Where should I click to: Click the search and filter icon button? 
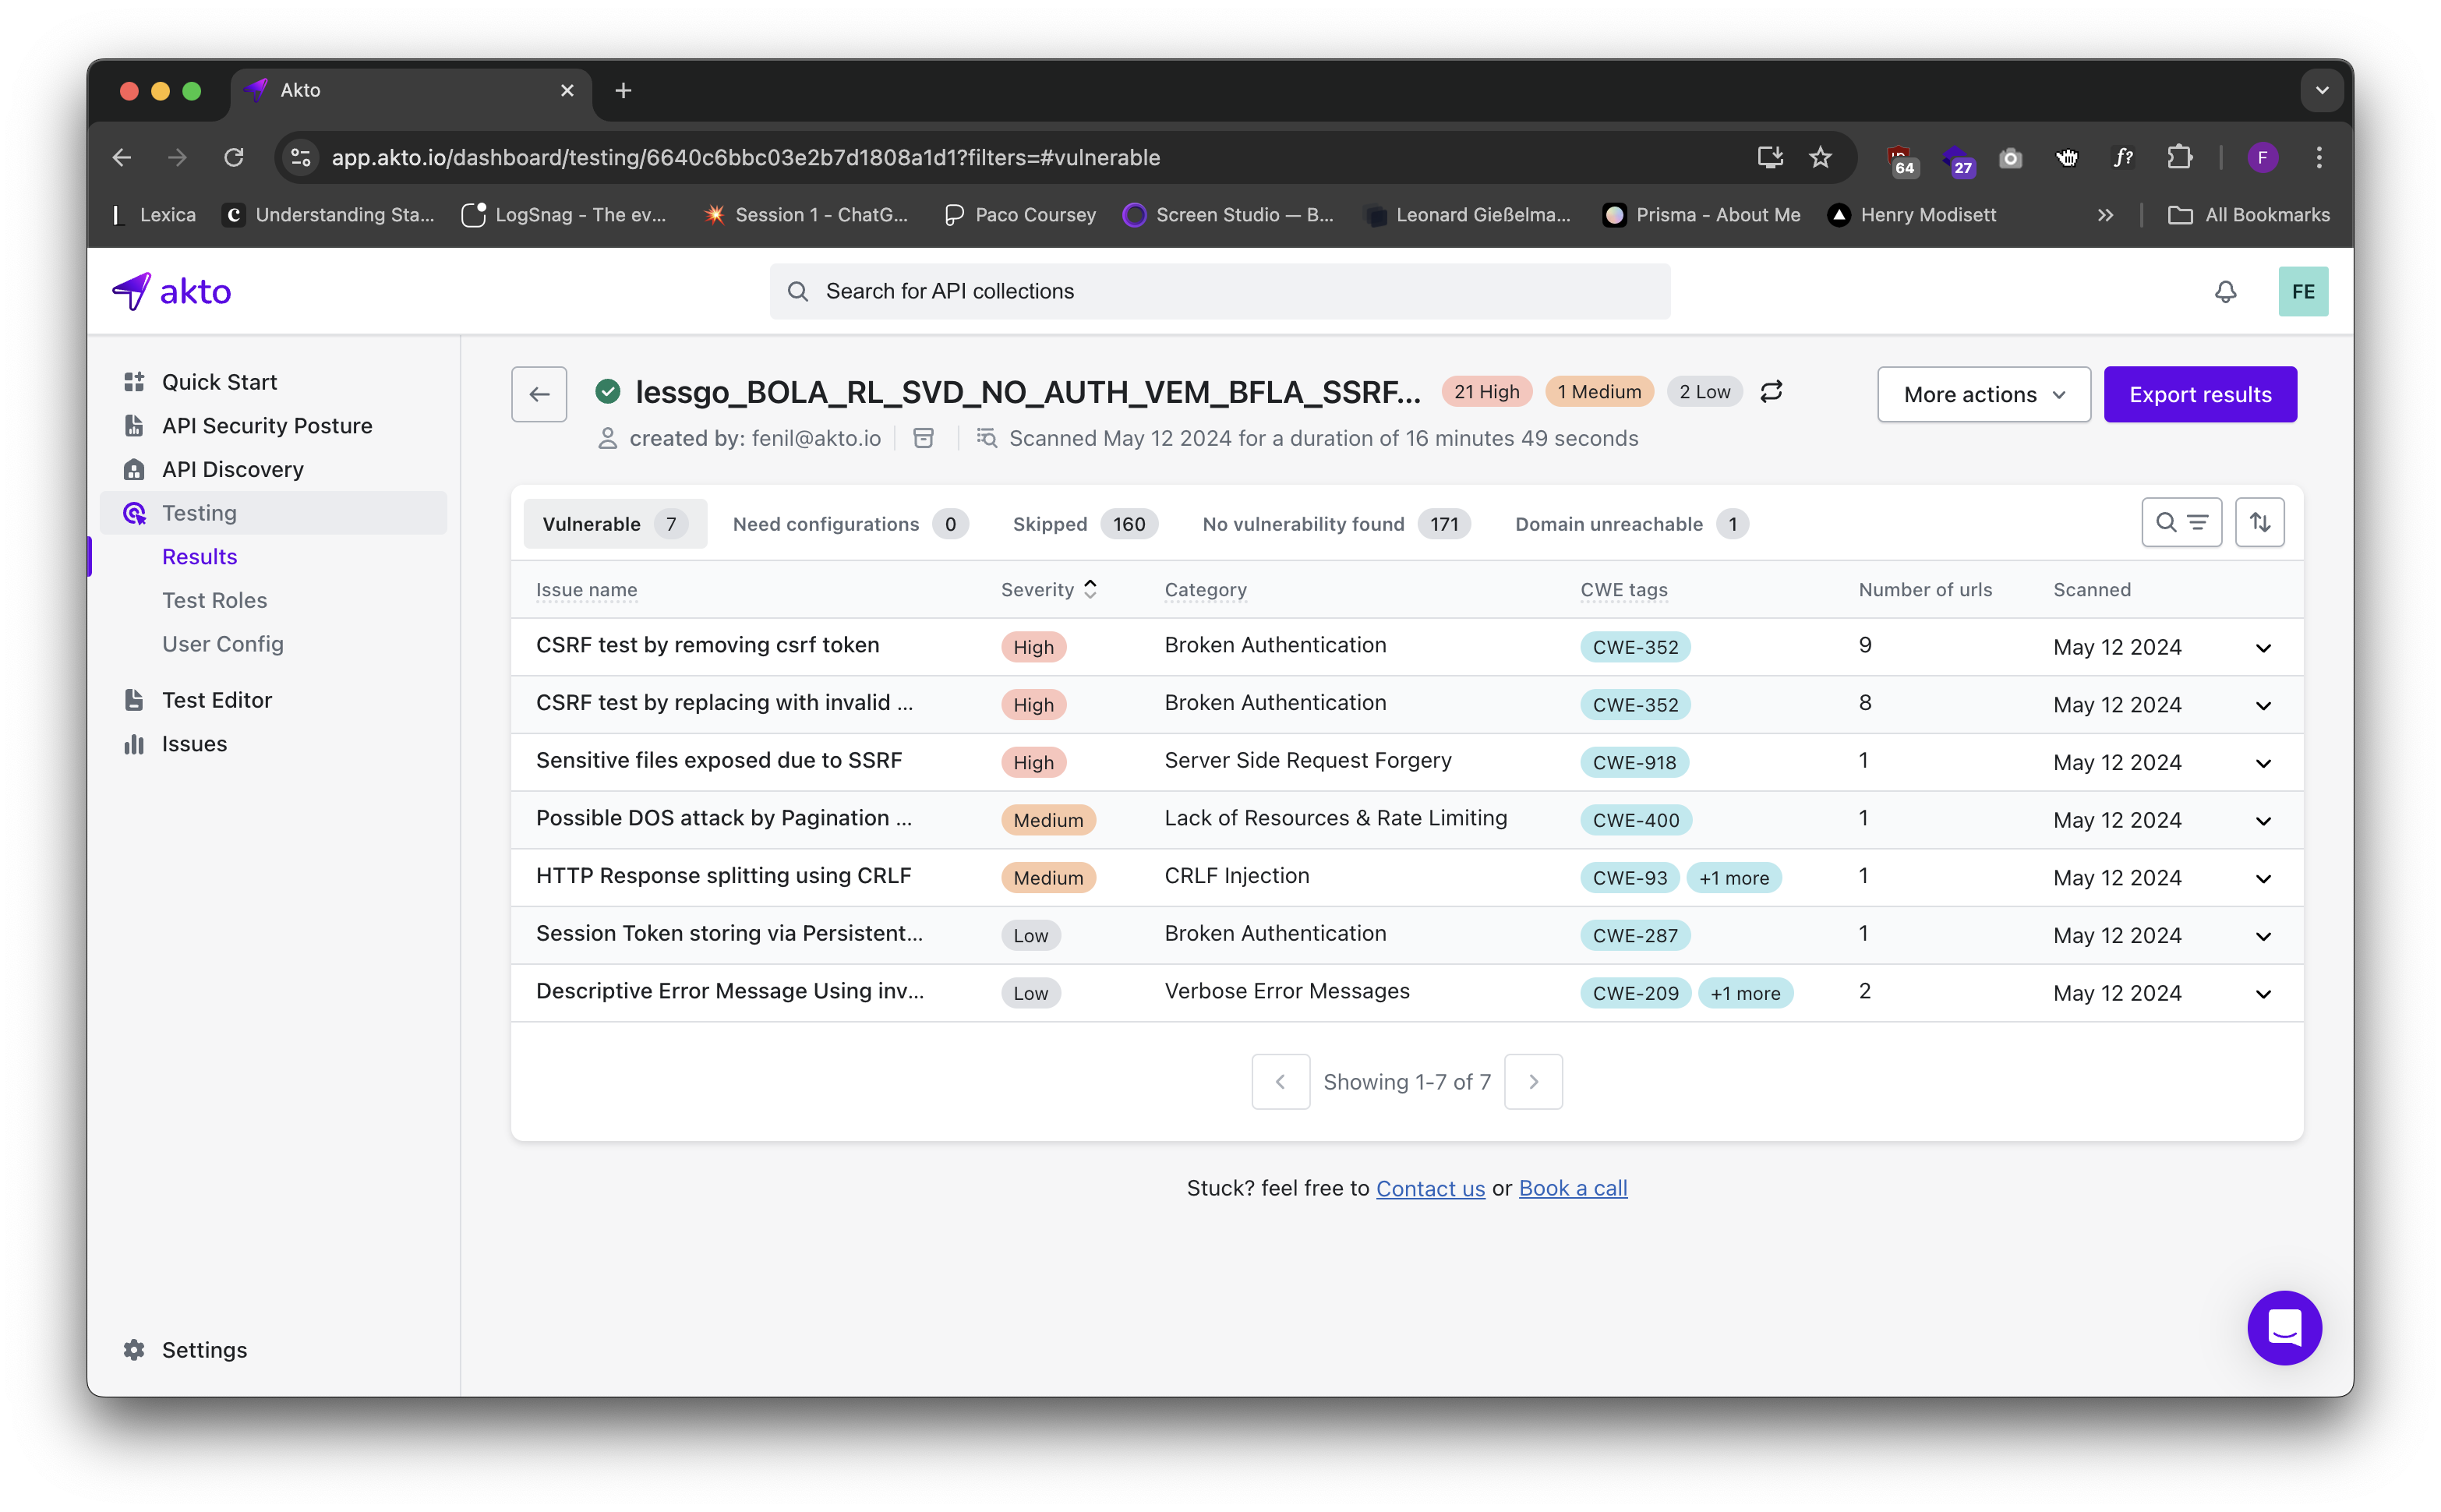tap(2181, 522)
